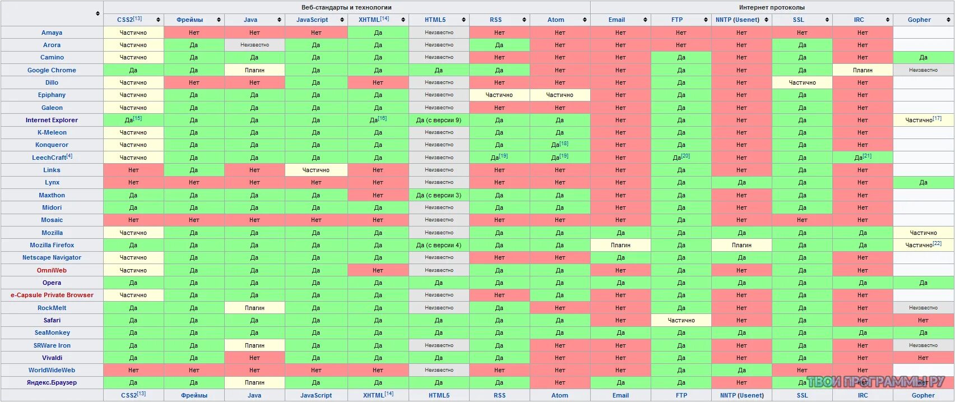Sort by the SSL column arrow
Screen dimensions: 955x402
point(827,20)
